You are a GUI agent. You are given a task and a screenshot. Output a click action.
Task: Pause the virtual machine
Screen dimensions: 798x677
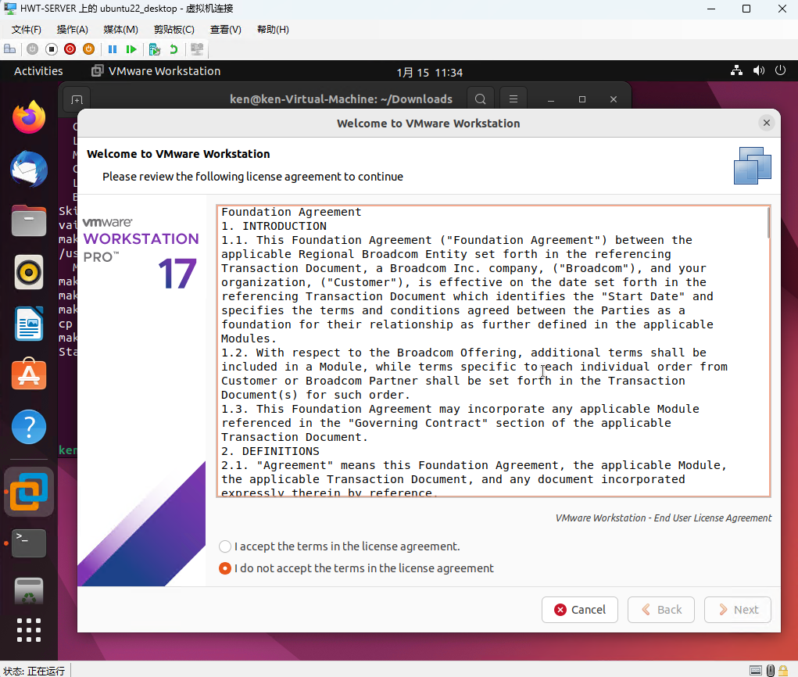coord(113,49)
